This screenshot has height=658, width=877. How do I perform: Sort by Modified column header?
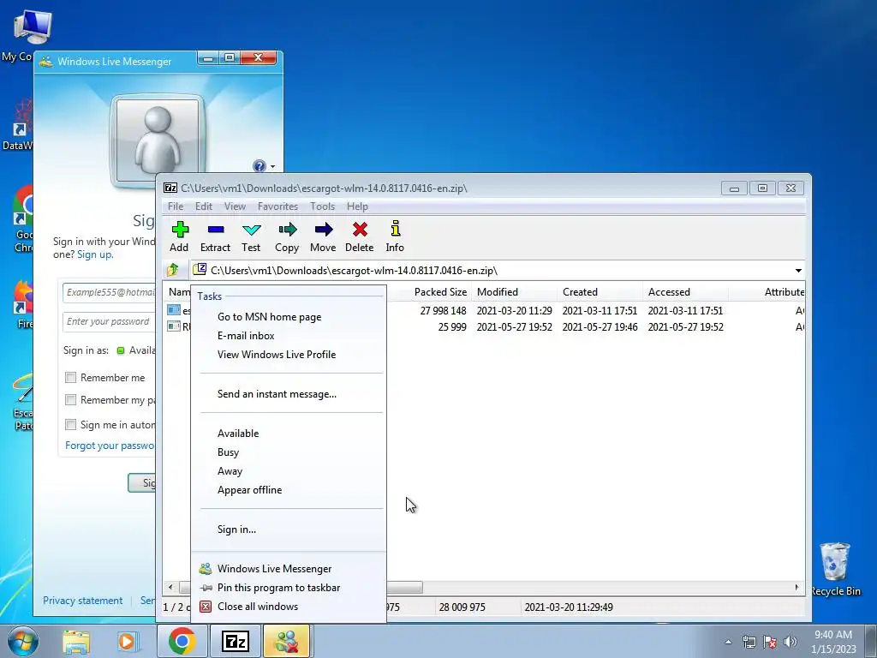[x=514, y=292]
